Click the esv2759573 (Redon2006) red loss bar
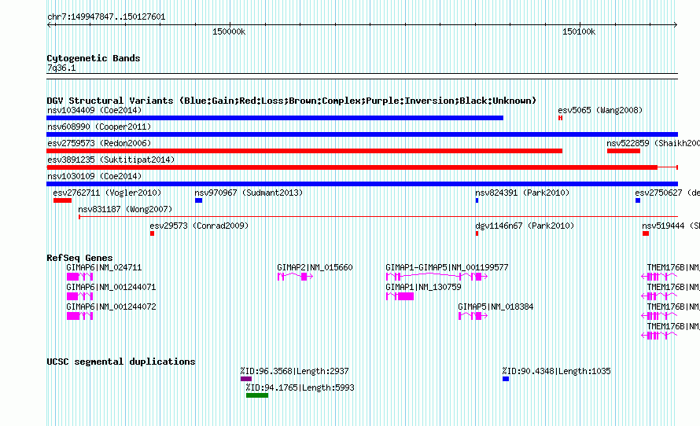The image size is (700, 426). tap(304, 151)
